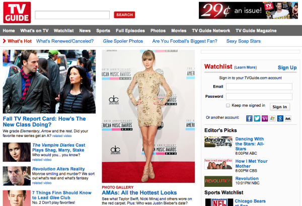Click related video under Fall TV Report

(62, 136)
